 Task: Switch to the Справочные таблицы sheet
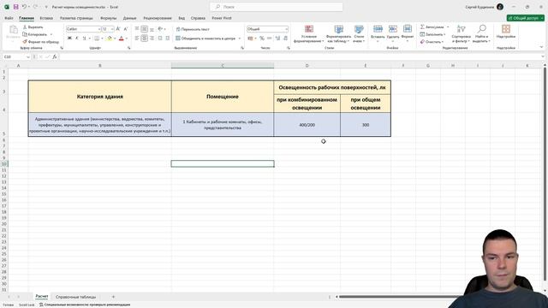coord(75,297)
